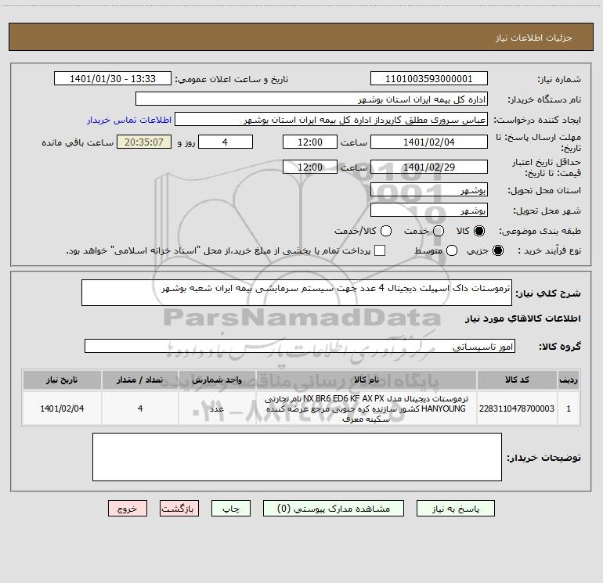Click product code 2283110478700003 cell
This screenshot has height=583, width=603.
[x=517, y=408]
